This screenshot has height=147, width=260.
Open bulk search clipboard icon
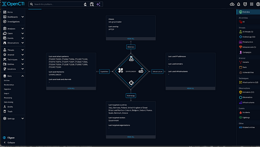click(x=92, y=4)
